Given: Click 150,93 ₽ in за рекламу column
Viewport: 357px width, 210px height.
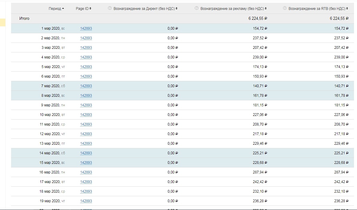Looking at the screenshot, I should (x=260, y=76).
